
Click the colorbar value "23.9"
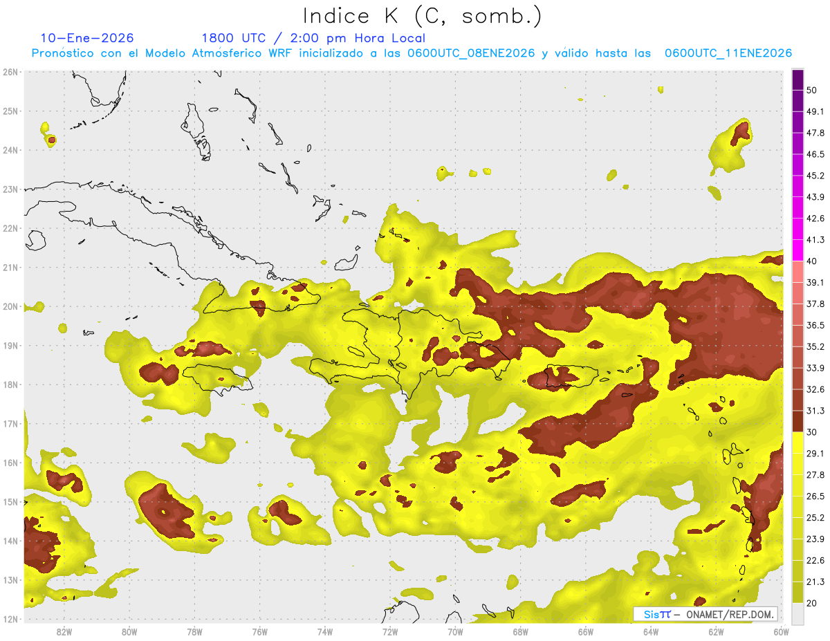[815, 539]
